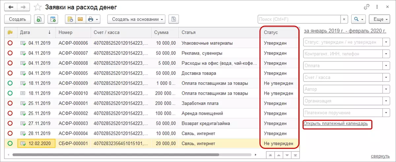Select the Доставка товара cell
The width and height of the screenshot is (396, 162).
[x=219, y=73]
